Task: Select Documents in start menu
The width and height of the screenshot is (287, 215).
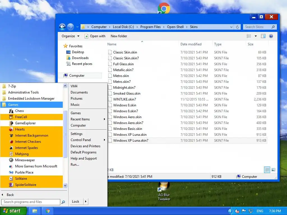Action: (88, 92)
